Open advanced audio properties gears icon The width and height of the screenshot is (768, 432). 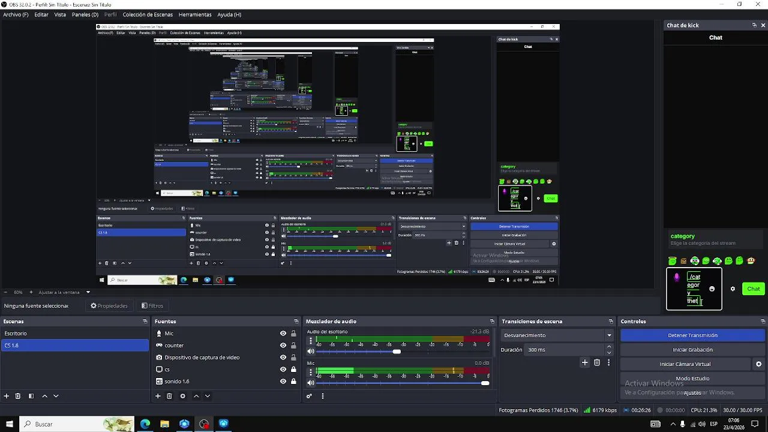pos(310,396)
